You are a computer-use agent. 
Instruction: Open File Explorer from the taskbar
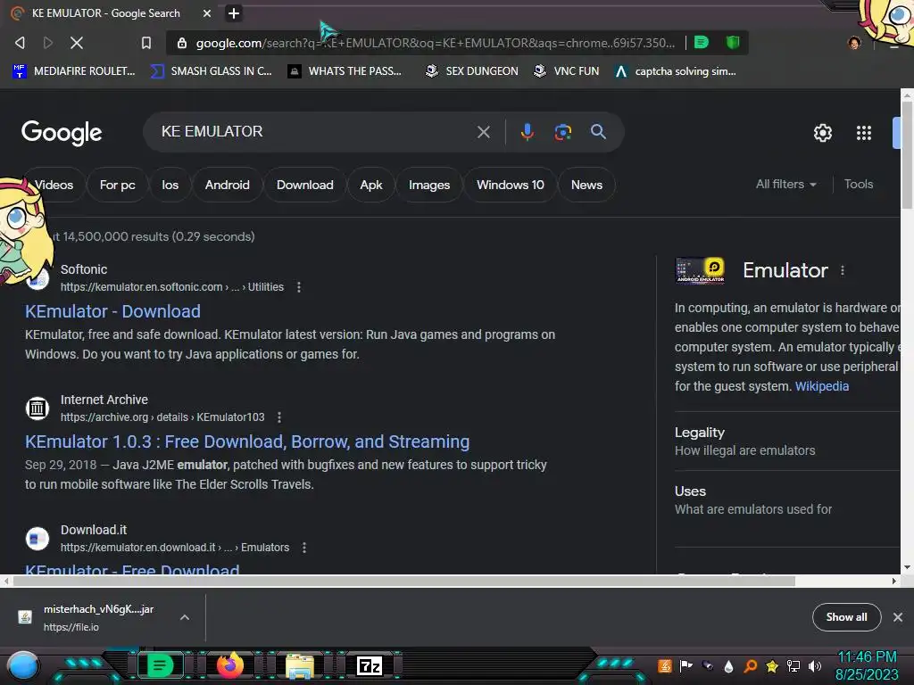pyautogui.click(x=300, y=665)
